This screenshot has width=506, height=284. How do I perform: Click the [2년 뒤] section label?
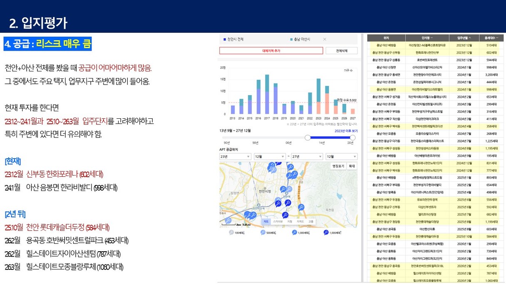(x=15, y=214)
